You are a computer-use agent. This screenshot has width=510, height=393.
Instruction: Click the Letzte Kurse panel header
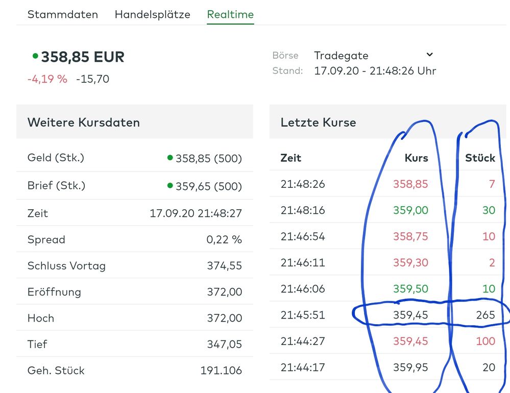pyautogui.click(x=318, y=122)
